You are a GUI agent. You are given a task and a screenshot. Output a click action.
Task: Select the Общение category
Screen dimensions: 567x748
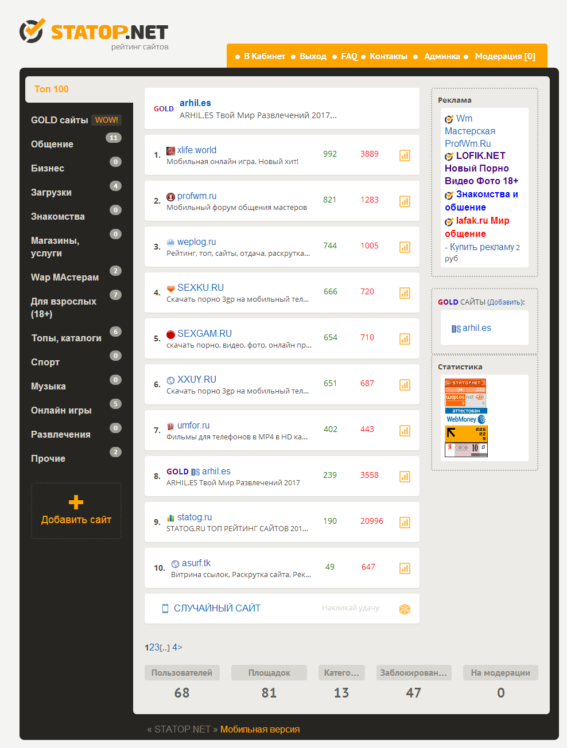52,144
